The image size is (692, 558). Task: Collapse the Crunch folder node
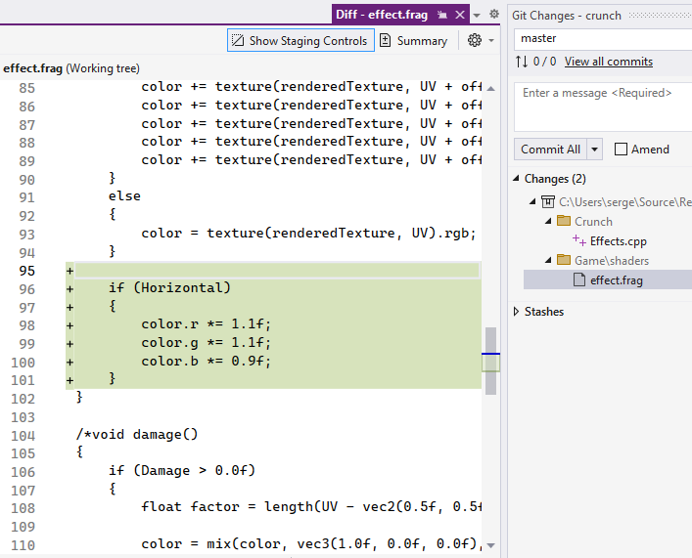click(x=548, y=221)
